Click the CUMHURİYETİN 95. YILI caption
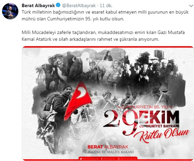194x161 pixels. pos(145,107)
